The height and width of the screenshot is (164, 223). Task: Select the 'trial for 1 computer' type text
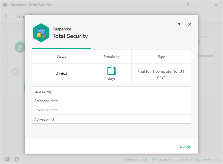click(161, 74)
